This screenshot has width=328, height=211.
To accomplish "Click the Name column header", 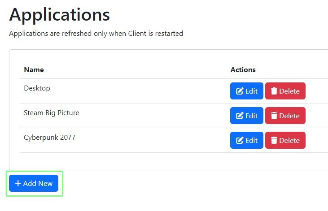I will click(34, 70).
